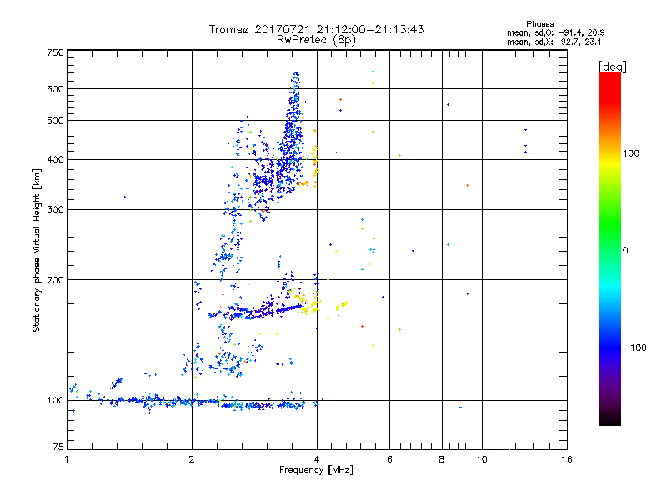667x500 pixels.
Task: Click the y-axis tick label '200'
Action: tap(56, 280)
